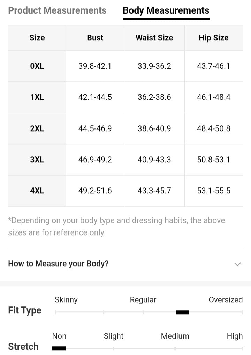
Task: Click the Fit Type slider marker
Action: [182, 312]
